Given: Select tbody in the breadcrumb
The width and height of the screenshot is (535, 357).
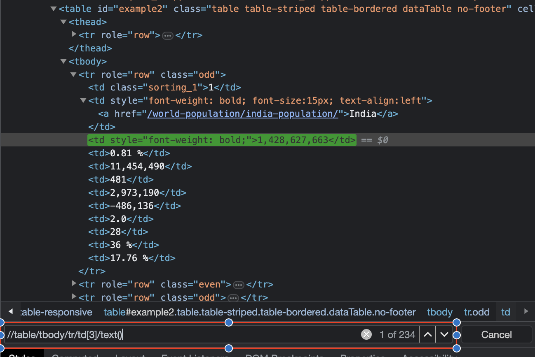Looking at the screenshot, I should (440, 312).
